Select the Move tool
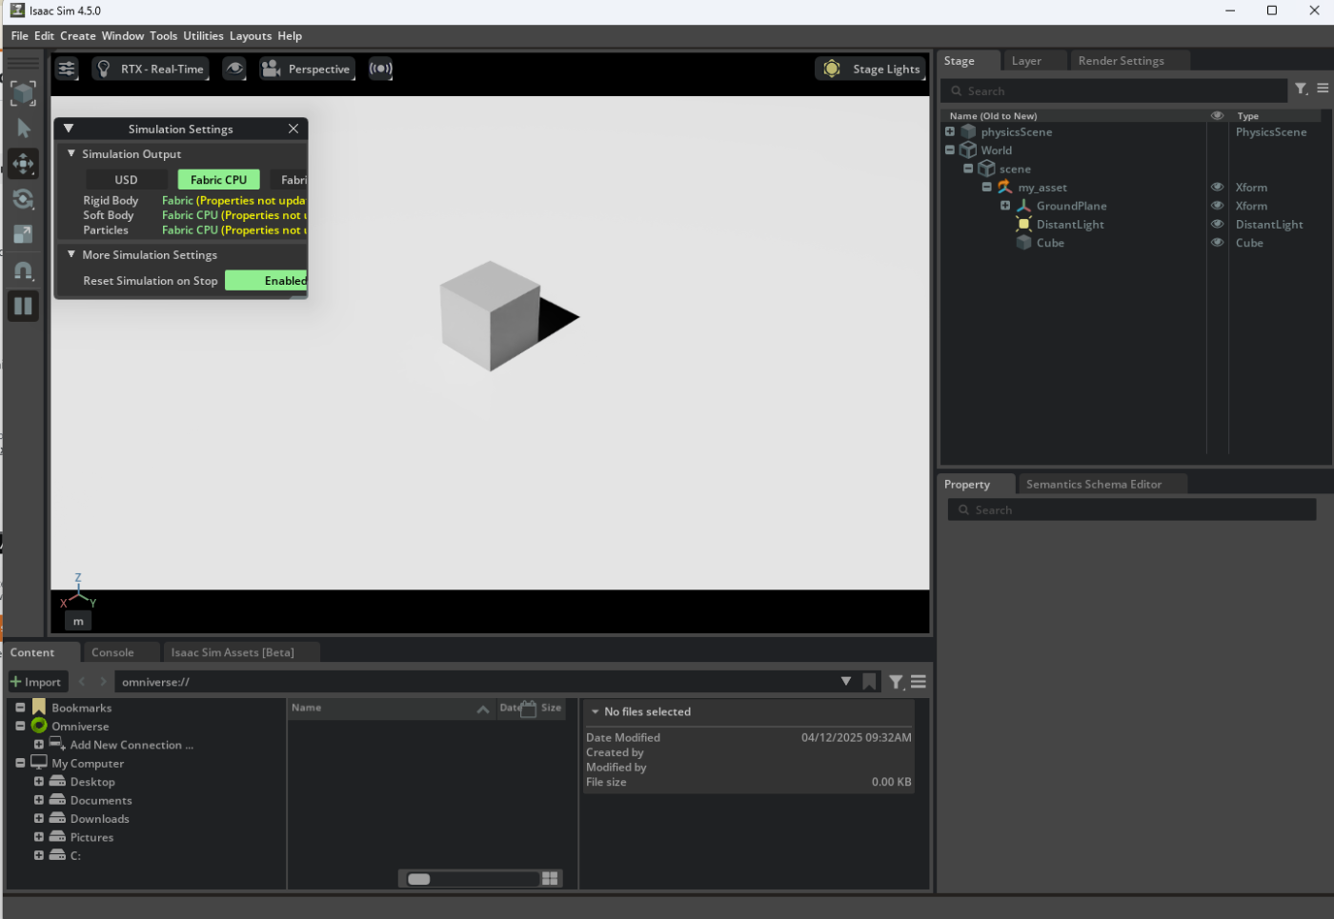 (23, 164)
